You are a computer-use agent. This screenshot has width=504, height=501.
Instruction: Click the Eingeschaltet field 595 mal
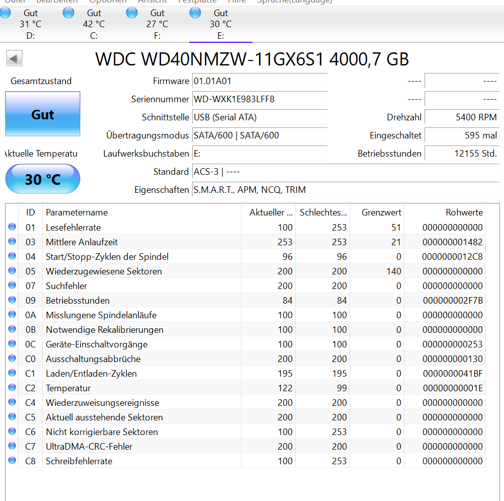click(462, 135)
